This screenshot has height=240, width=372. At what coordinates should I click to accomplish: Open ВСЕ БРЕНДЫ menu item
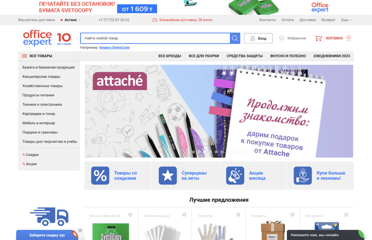[x=170, y=56]
